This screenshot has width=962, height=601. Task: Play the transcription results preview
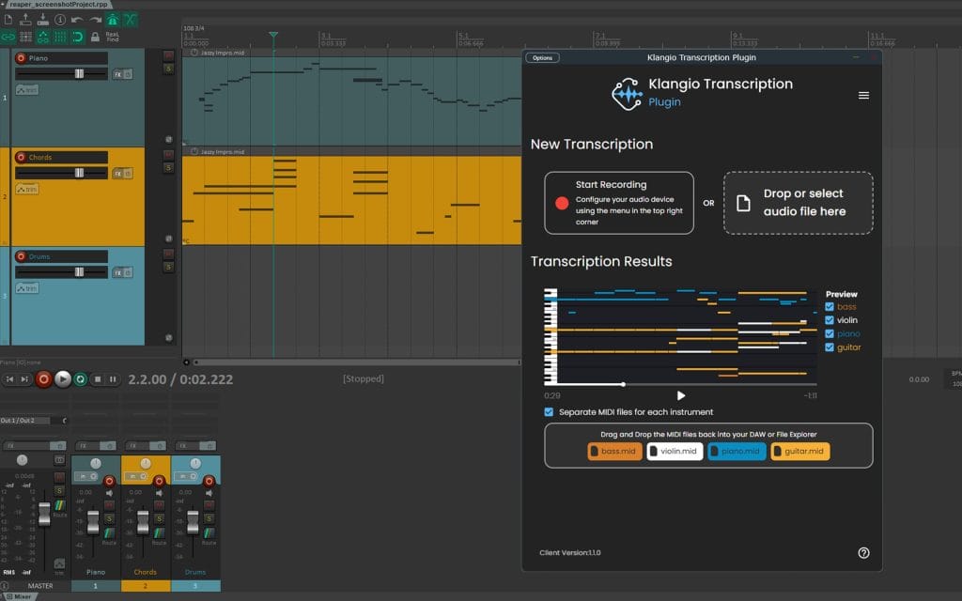(x=681, y=395)
